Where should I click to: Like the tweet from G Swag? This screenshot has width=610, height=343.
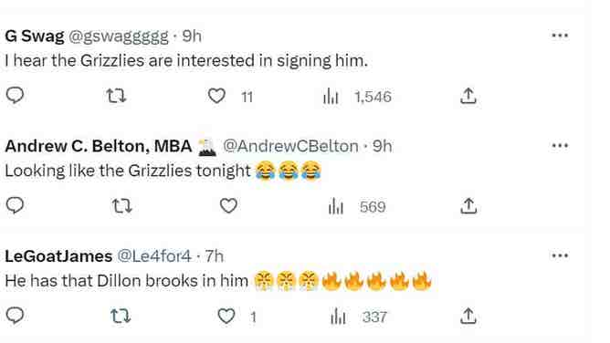coord(216,96)
